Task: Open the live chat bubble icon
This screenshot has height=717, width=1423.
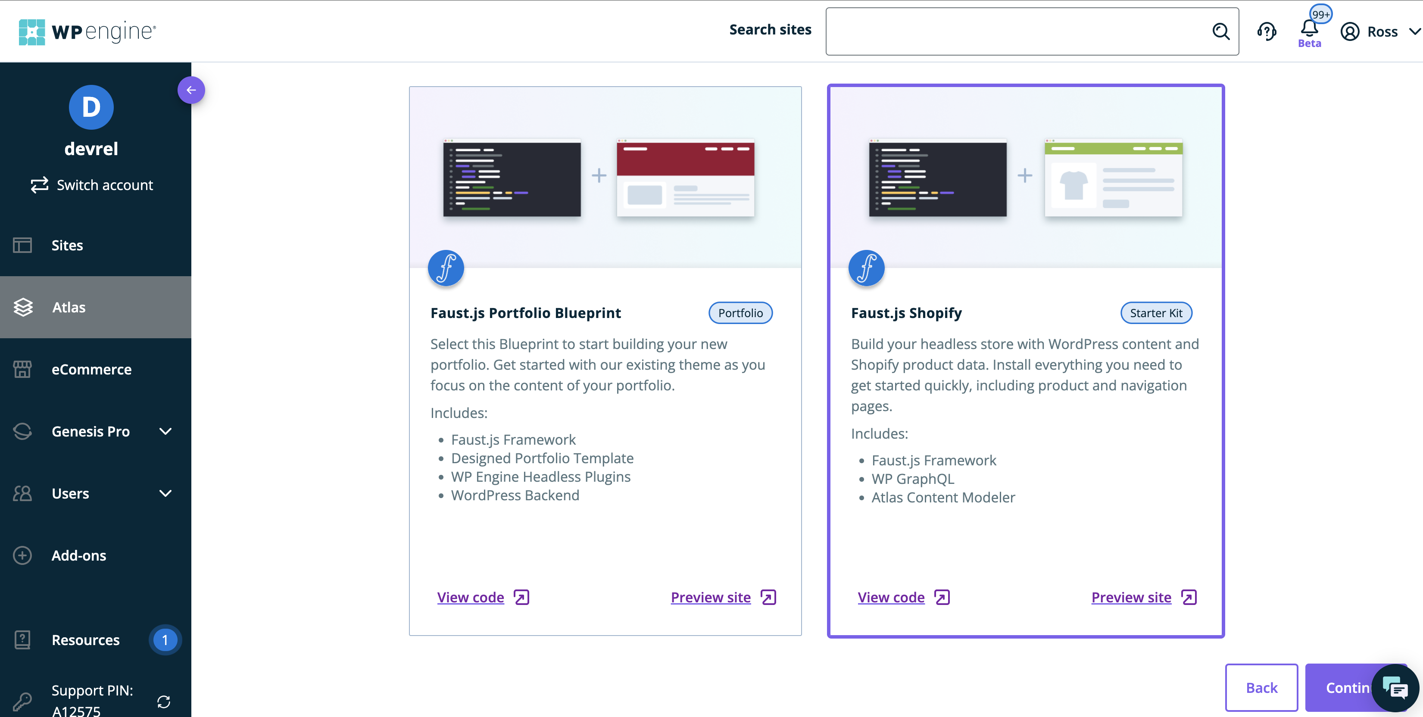Action: pyautogui.click(x=1395, y=688)
